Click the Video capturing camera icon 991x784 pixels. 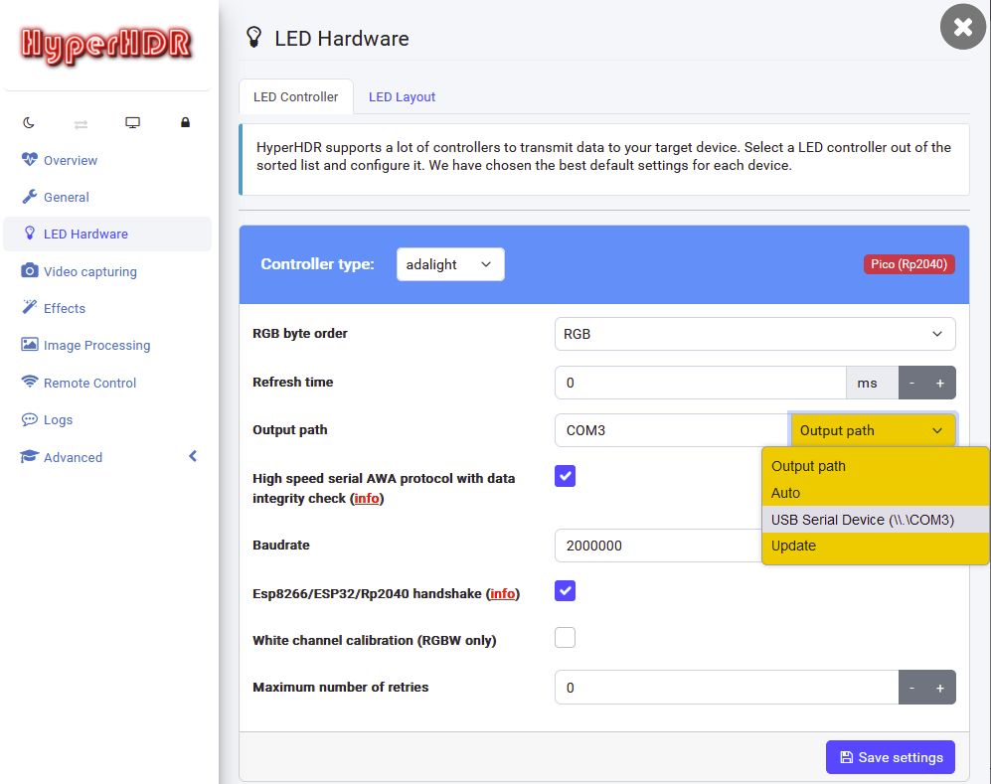30,271
